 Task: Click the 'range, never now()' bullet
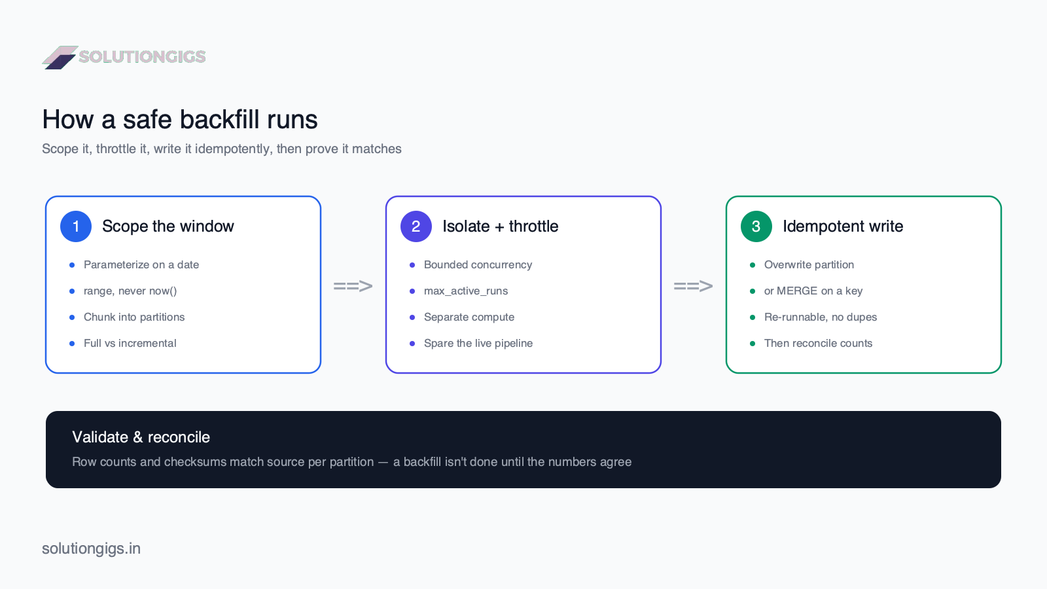click(x=130, y=291)
